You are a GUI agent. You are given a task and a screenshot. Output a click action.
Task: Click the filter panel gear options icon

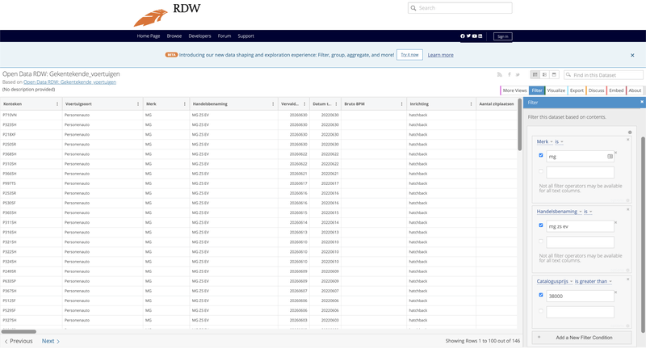[x=630, y=132]
